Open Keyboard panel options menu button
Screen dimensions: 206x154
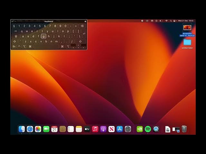85,21
